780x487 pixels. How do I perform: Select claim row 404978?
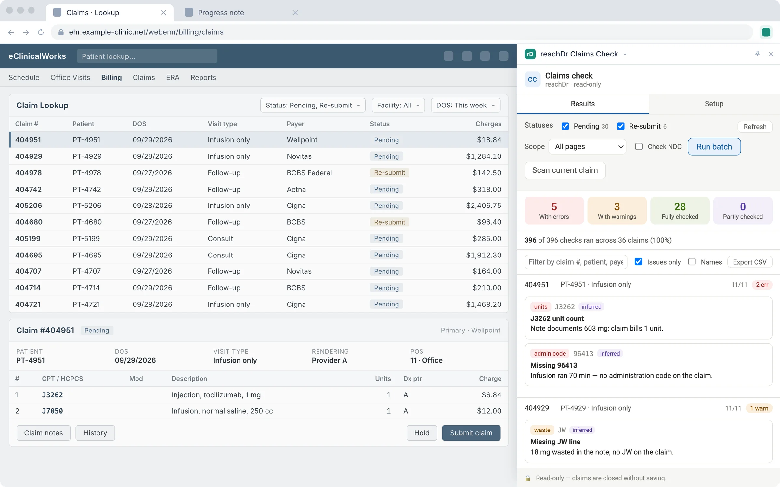pos(258,173)
